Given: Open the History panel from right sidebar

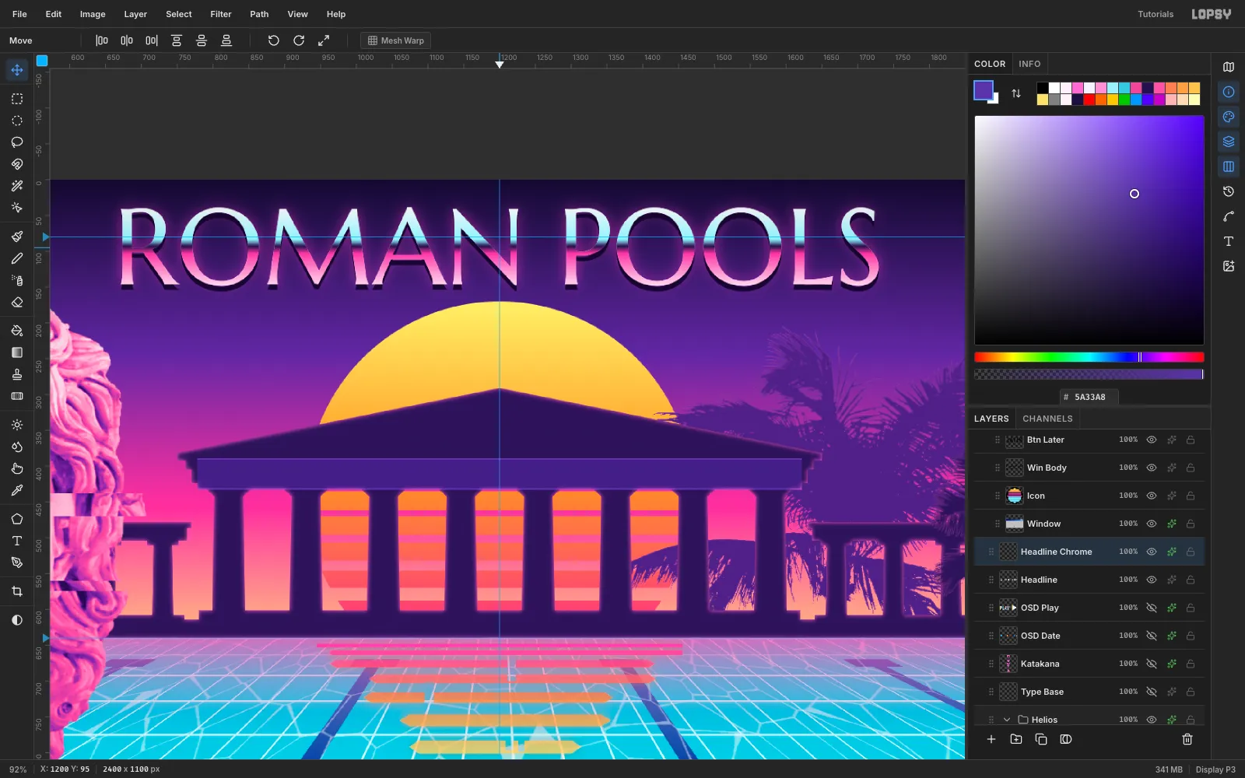Looking at the screenshot, I should pos(1229,191).
